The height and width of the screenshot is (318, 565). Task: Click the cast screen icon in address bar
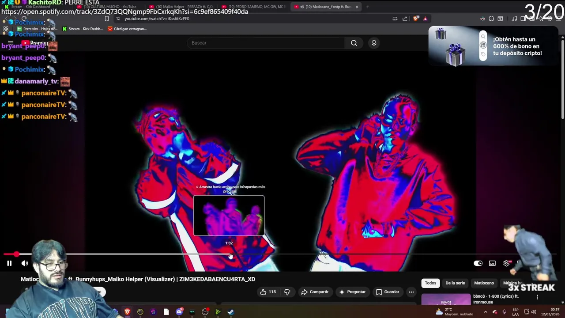coord(395,19)
